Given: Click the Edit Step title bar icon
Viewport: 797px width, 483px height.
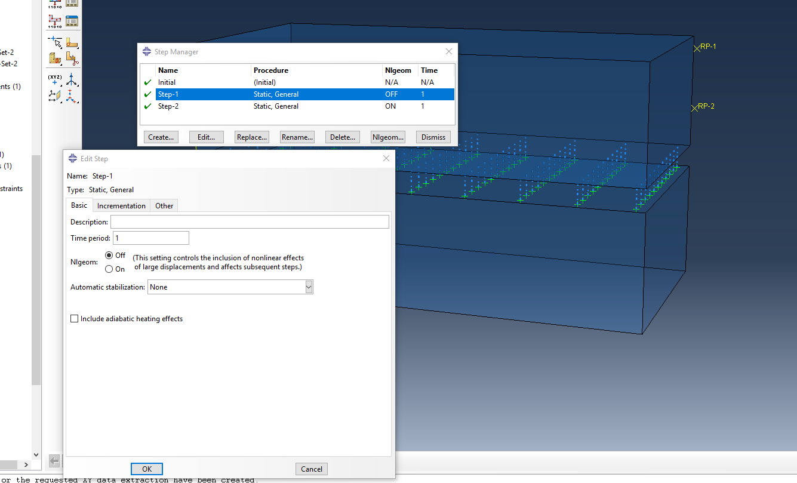Looking at the screenshot, I should click(73, 159).
